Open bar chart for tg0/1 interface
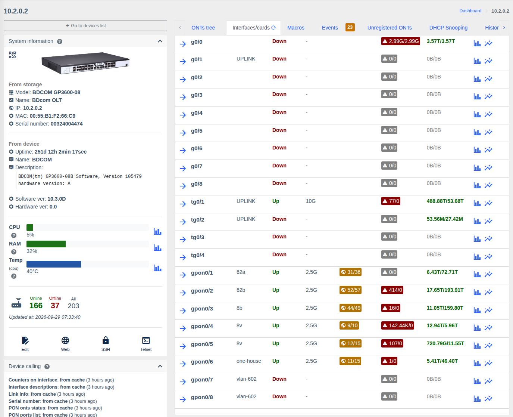This screenshot has height=417, width=513. tap(477, 203)
